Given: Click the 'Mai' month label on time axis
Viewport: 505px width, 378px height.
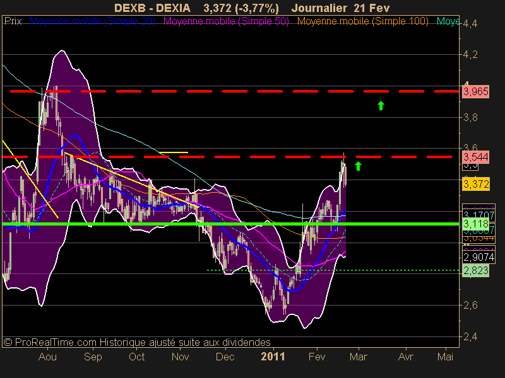Looking at the screenshot, I should (445, 357).
